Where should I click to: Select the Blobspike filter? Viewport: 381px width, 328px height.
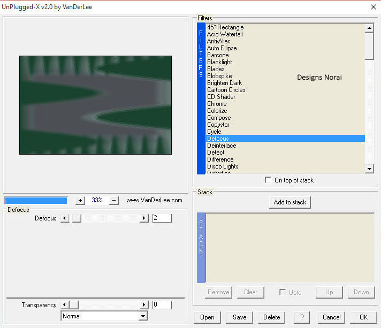pos(285,76)
